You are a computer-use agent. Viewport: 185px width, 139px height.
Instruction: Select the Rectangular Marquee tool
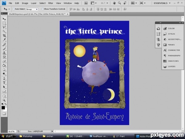tap(4, 23)
